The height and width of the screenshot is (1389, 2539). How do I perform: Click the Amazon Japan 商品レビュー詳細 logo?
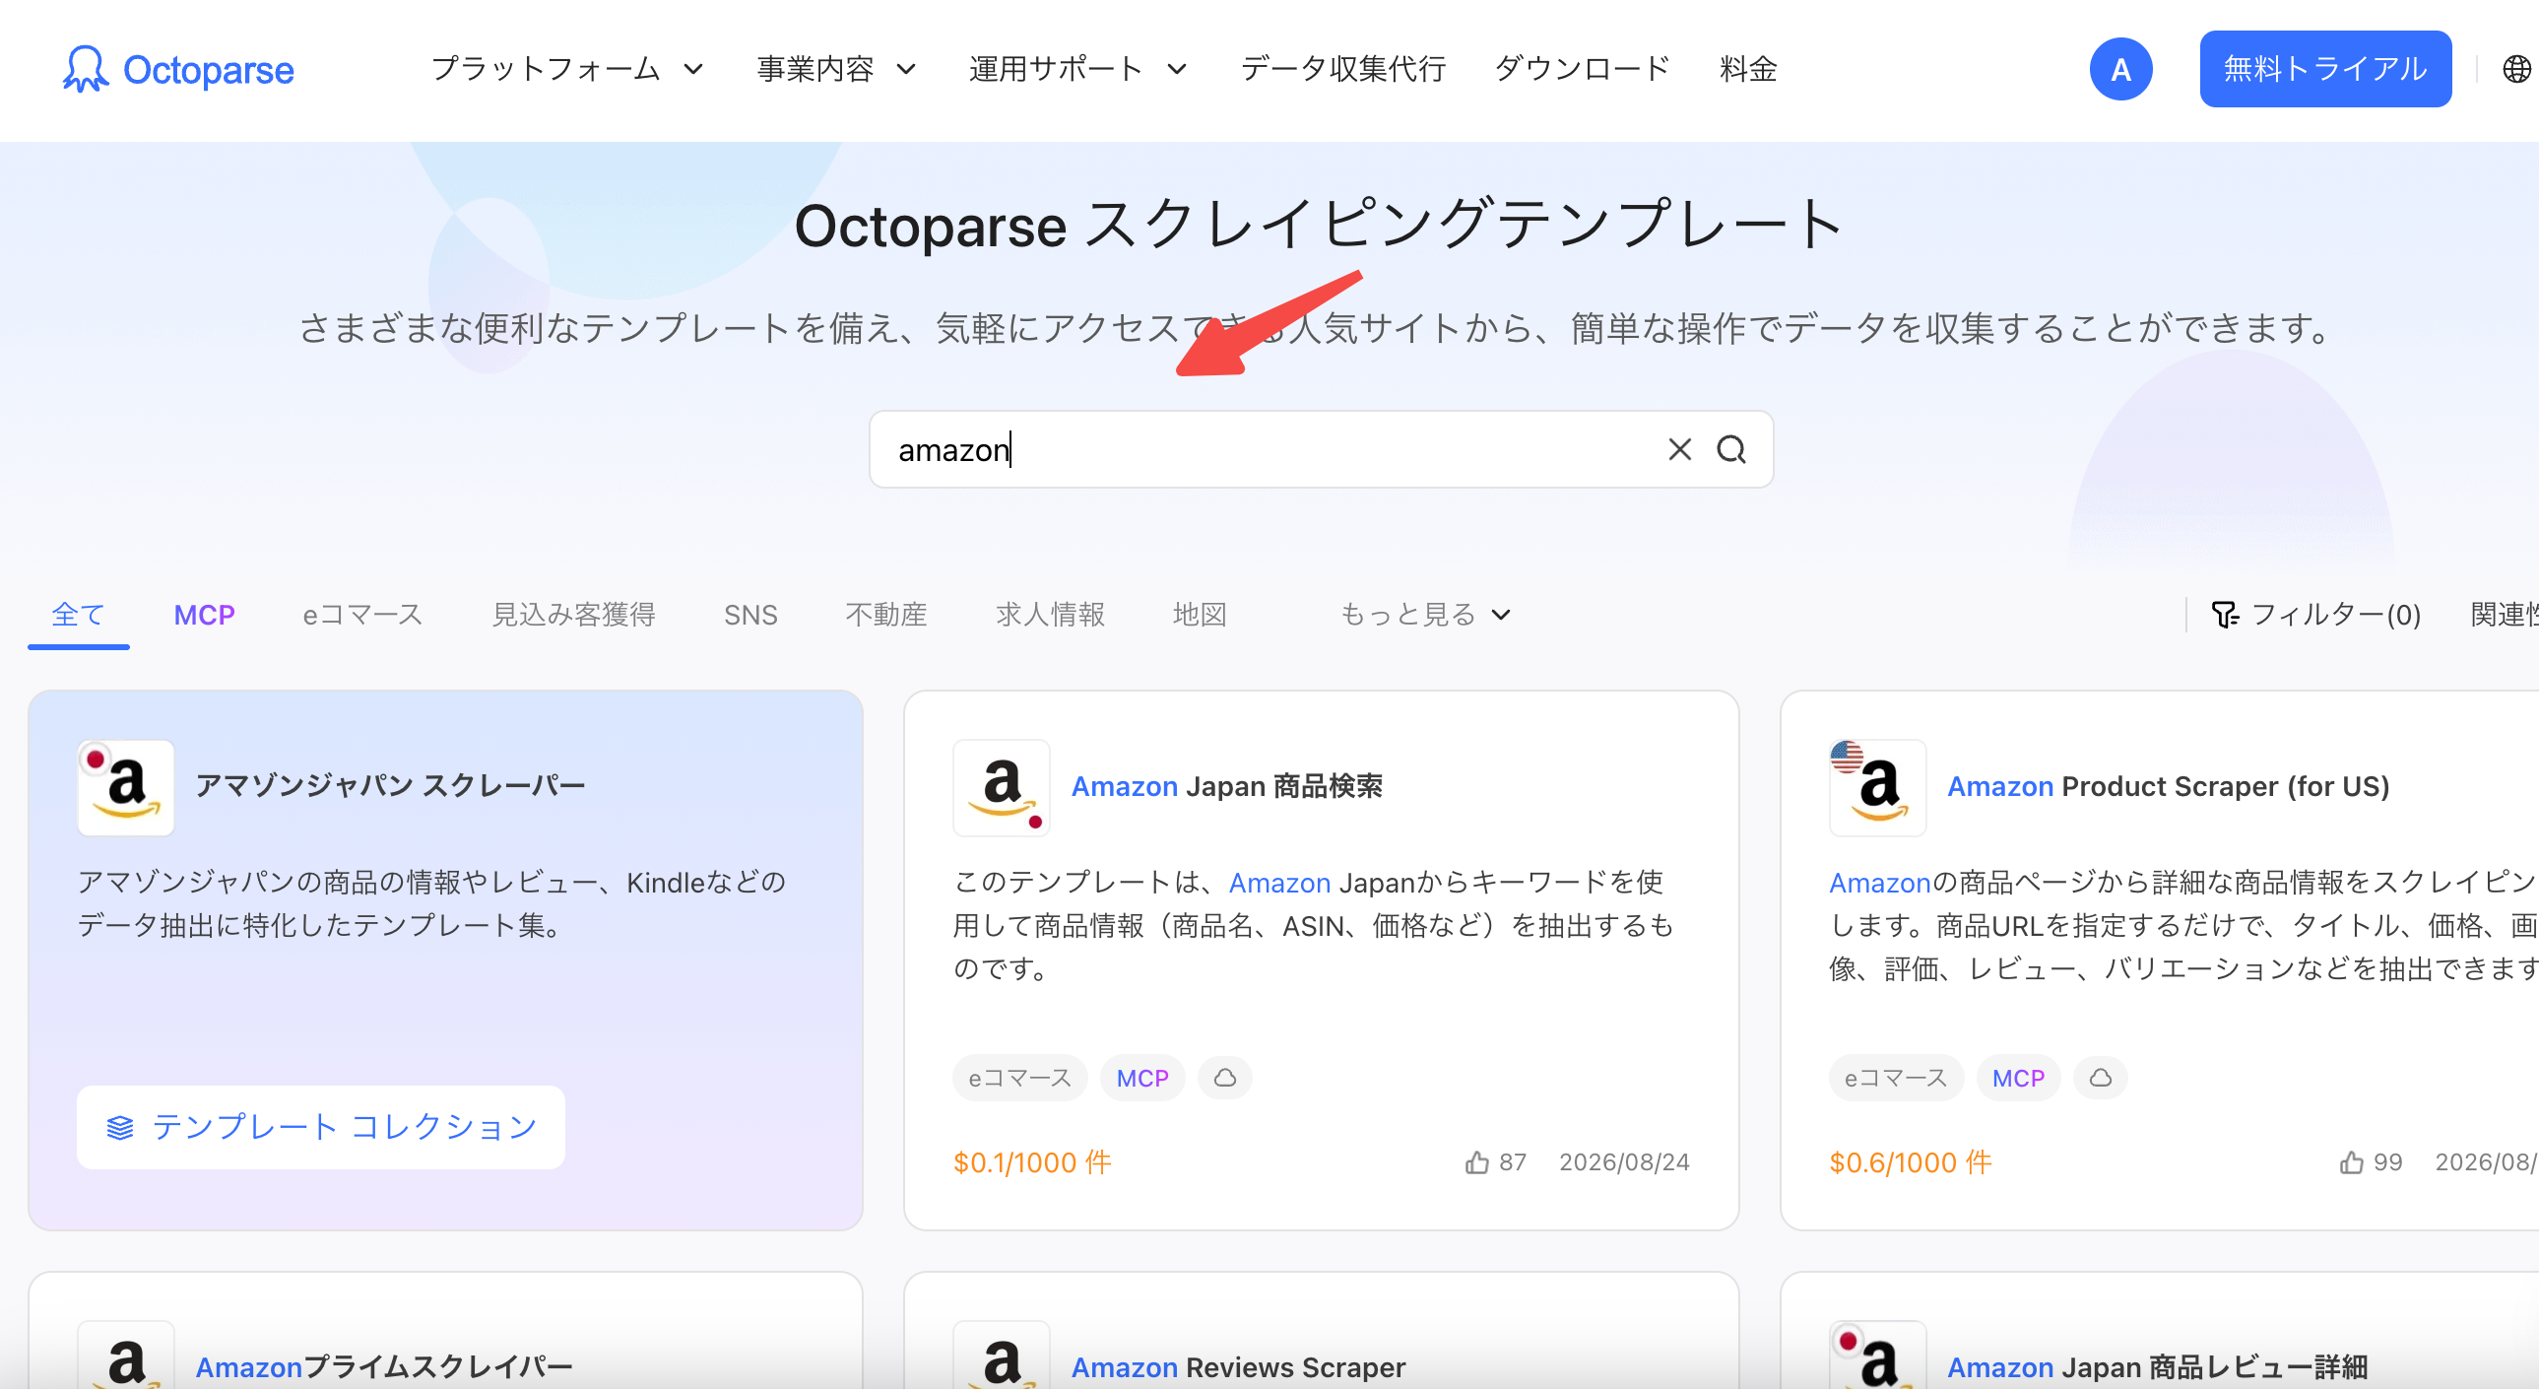click(x=1877, y=1356)
